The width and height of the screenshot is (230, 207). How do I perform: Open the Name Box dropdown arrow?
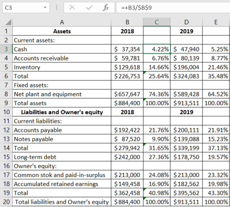point(45,7)
